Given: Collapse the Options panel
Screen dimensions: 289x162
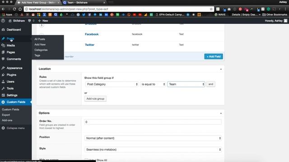Looking at the screenshot, I should (x=221, y=113).
